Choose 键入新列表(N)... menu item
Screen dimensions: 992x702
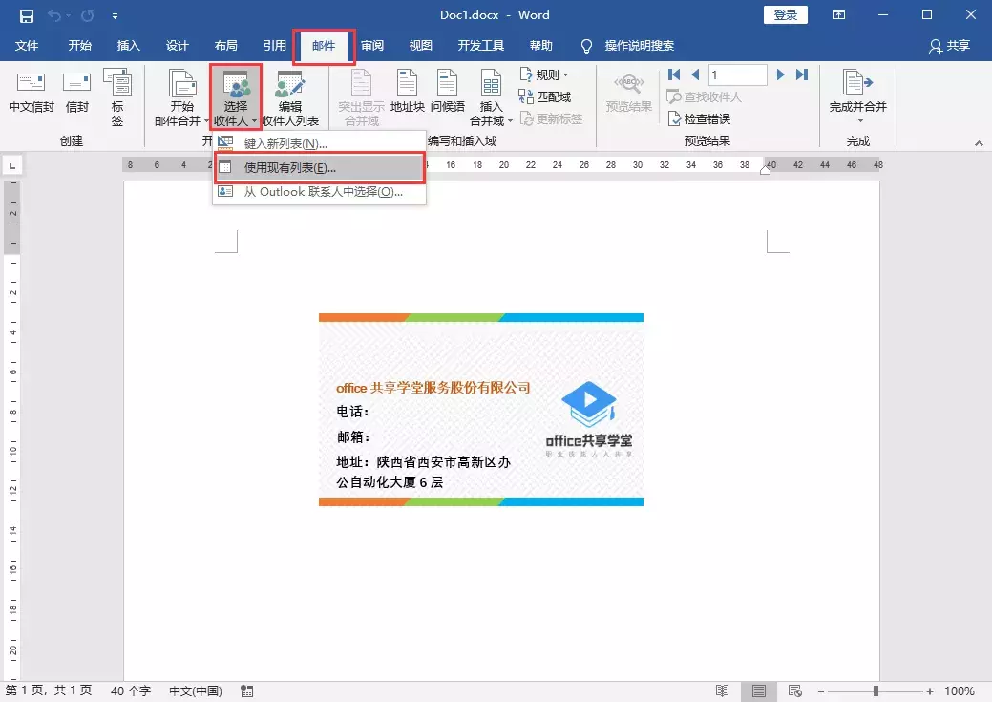click(x=320, y=143)
